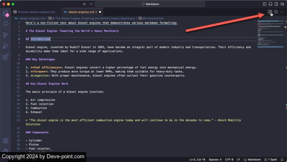Click the split editor right icon
The width and height of the screenshot is (287, 162).
coord(276,12)
